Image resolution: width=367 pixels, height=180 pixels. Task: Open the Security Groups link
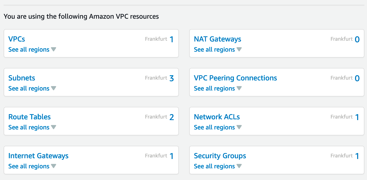(x=220, y=156)
